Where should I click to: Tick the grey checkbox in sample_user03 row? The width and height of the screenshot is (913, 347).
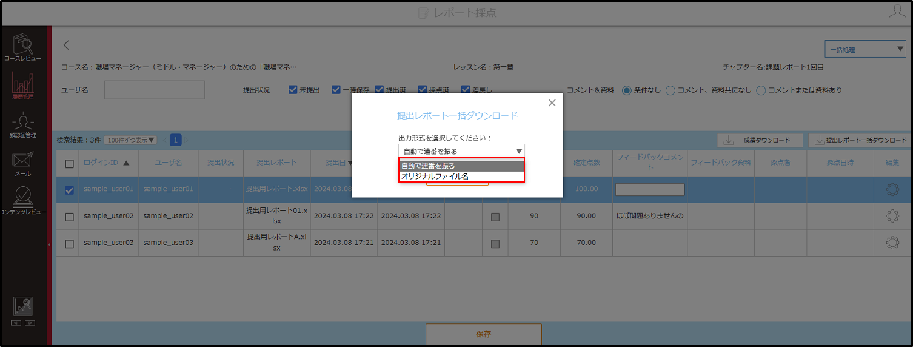(x=495, y=243)
